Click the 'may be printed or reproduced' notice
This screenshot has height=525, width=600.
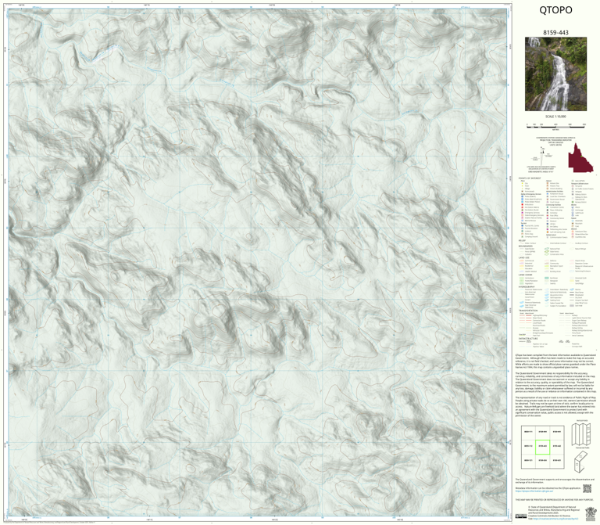[x=555, y=500]
